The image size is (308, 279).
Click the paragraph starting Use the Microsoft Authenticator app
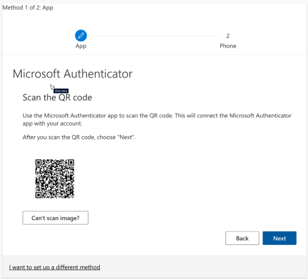[153, 119]
